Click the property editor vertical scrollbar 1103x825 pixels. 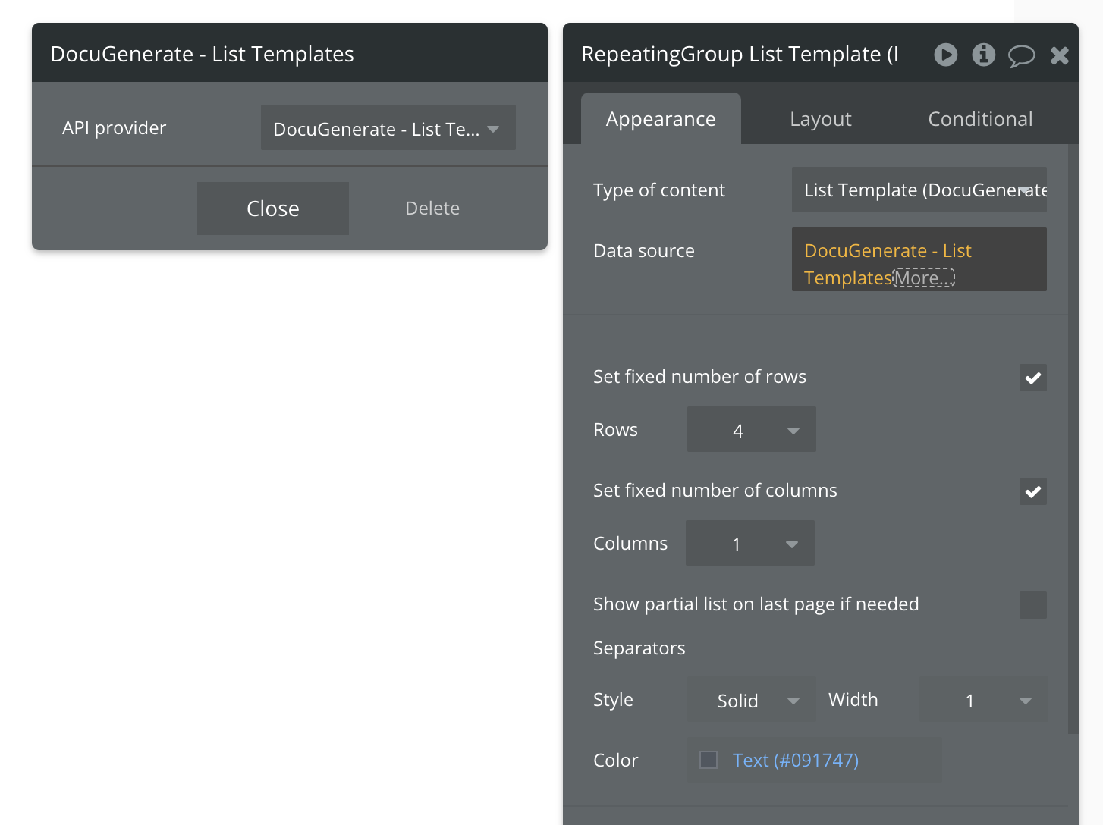coord(1073,438)
